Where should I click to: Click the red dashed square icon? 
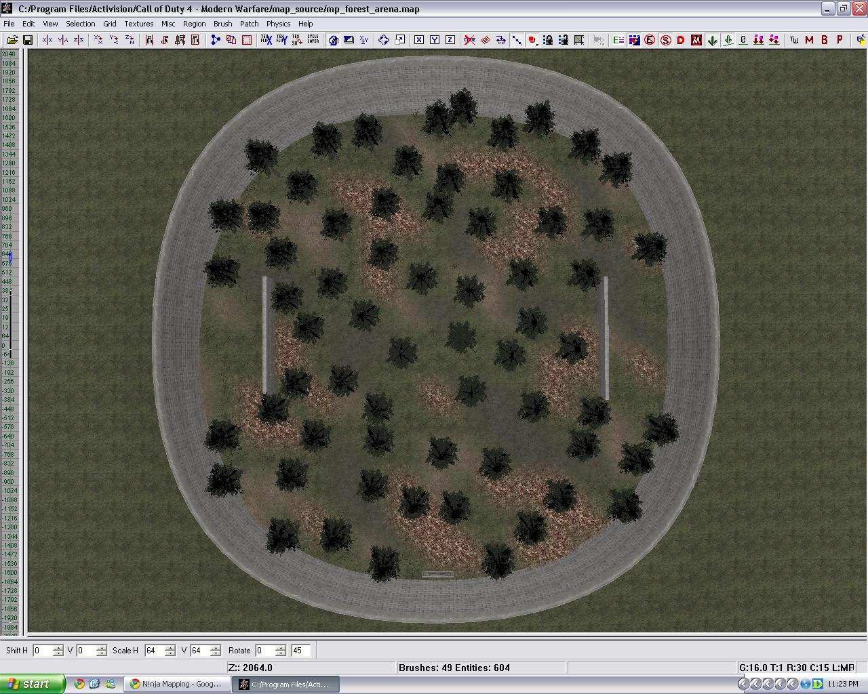(247, 40)
